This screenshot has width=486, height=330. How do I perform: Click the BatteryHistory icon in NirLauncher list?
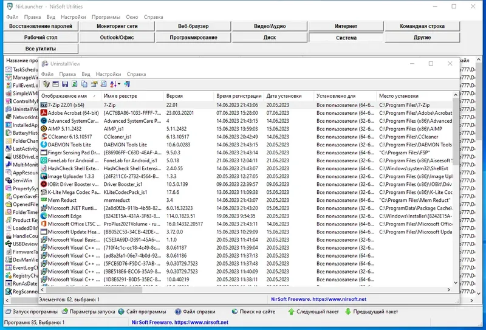[x=9, y=133]
